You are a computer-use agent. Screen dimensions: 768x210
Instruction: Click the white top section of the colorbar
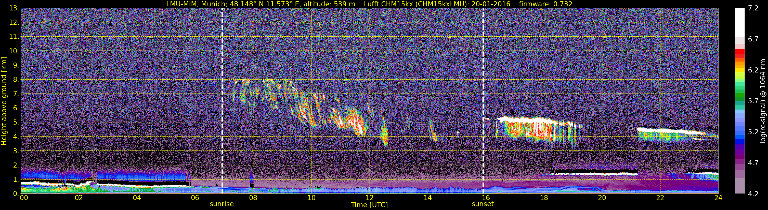[x=740, y=23]
